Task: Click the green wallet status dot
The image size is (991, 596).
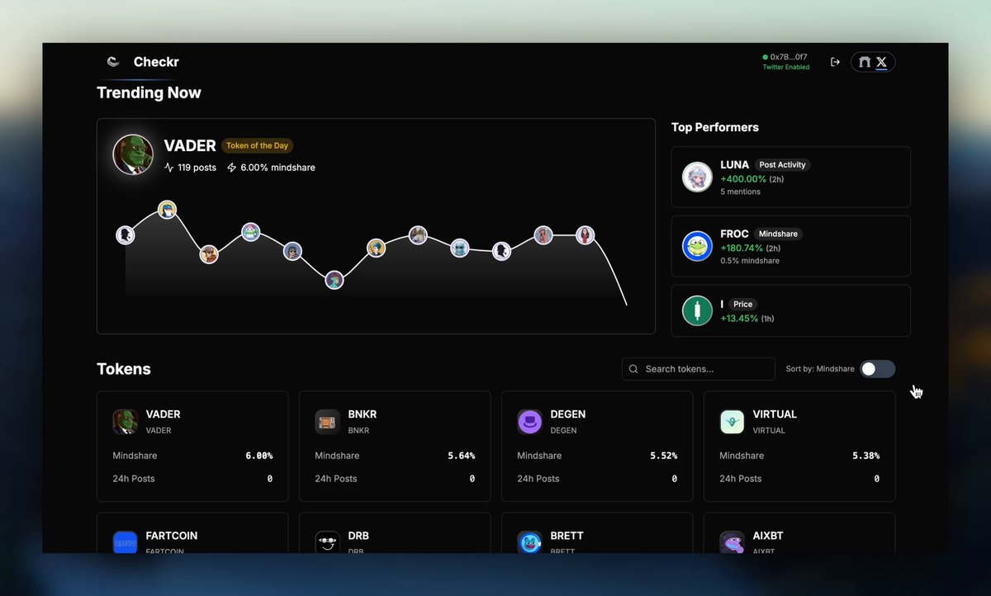Action: click(x=766, y=57)
